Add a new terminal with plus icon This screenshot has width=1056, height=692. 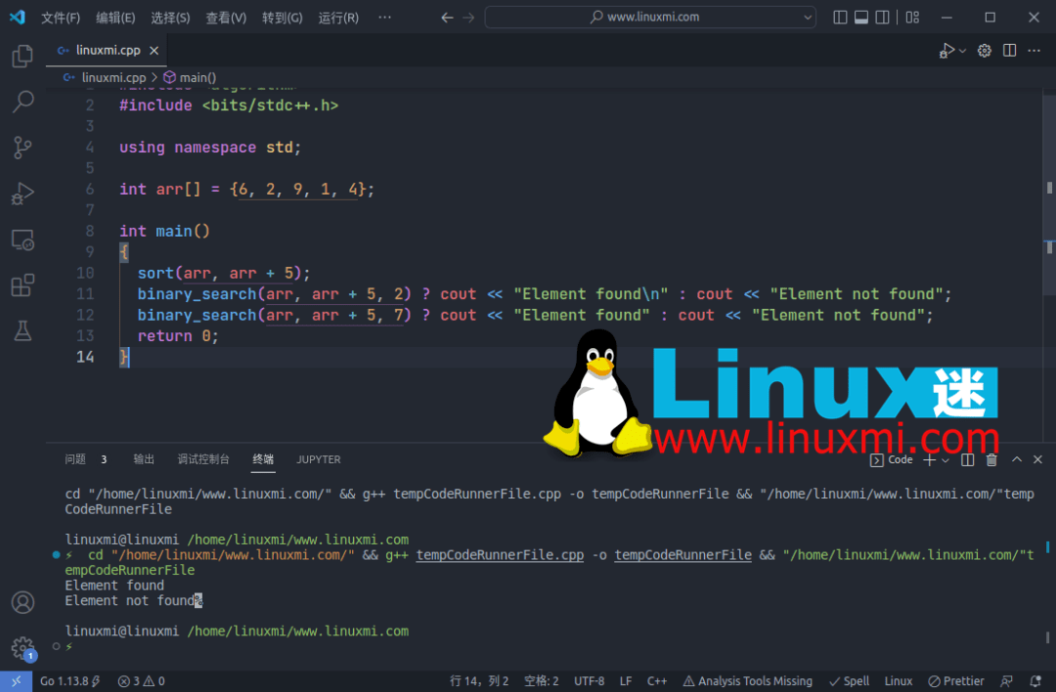click(x=930, y=459)
